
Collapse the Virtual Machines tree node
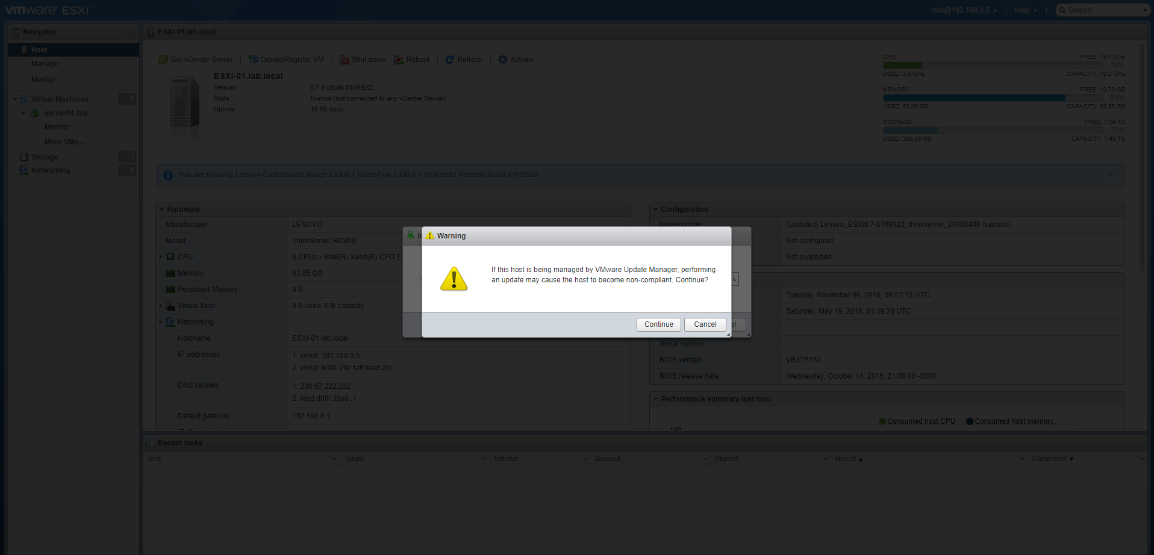15,99
